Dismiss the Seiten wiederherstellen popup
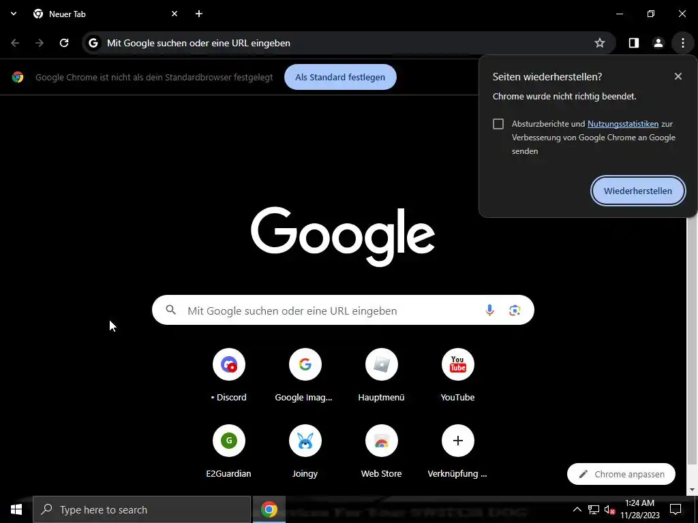 point(678,76)
